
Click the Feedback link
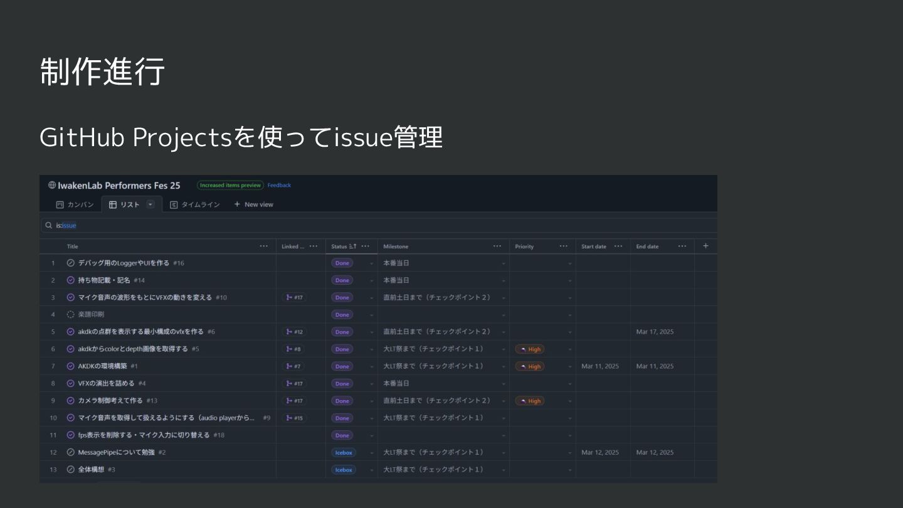click(x=279, y=185)
